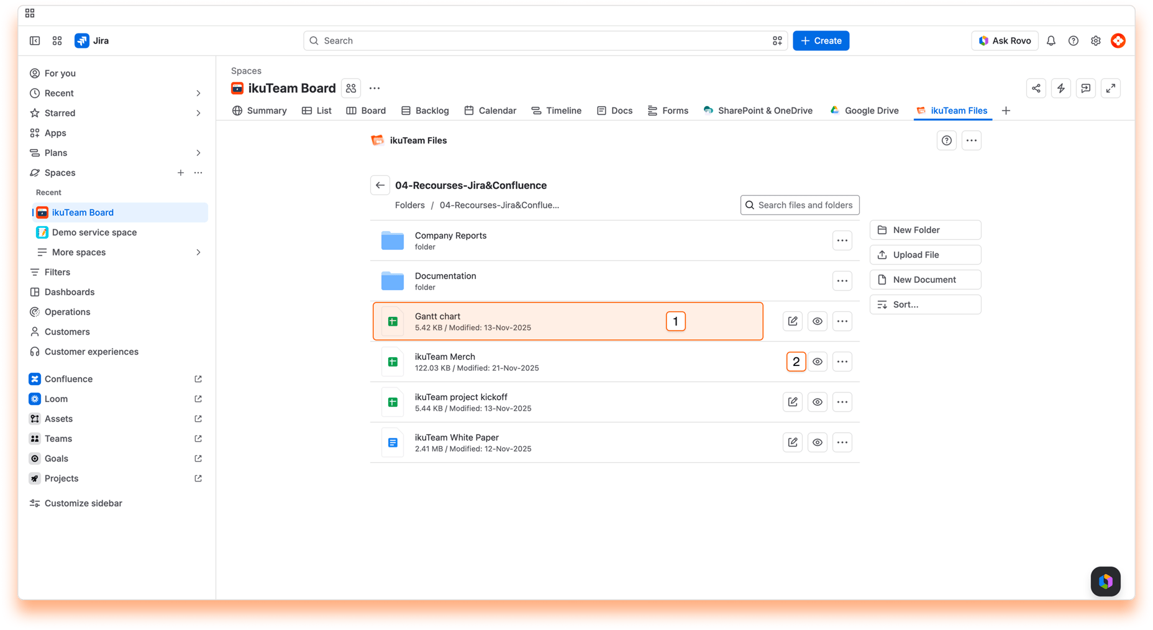Open the help question mark icon in top bar
Viewport: 1153px width, 630px height.
[1073, 40]
